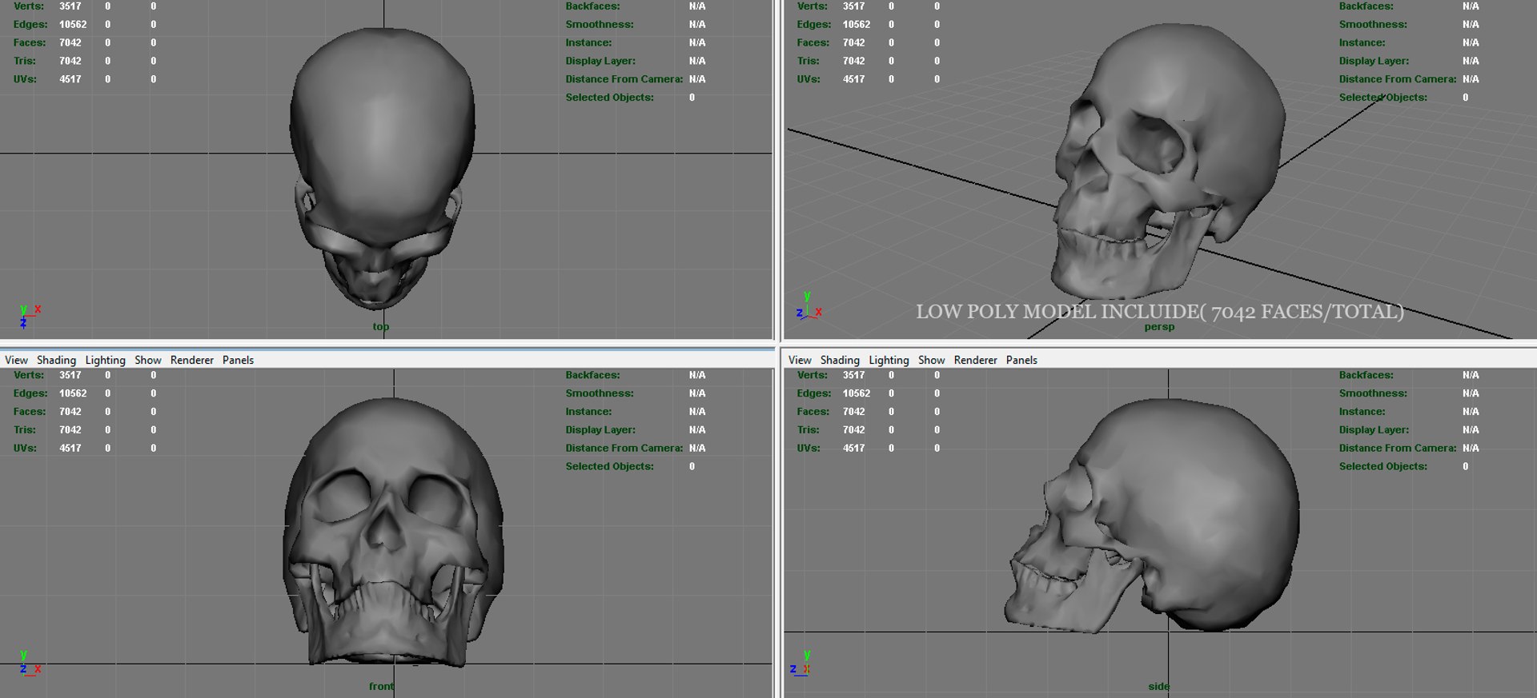Click the 'side' viewport name label
Image resolution: width=1537 pixels, height=698 pixels.
[x=1158, y=686]
